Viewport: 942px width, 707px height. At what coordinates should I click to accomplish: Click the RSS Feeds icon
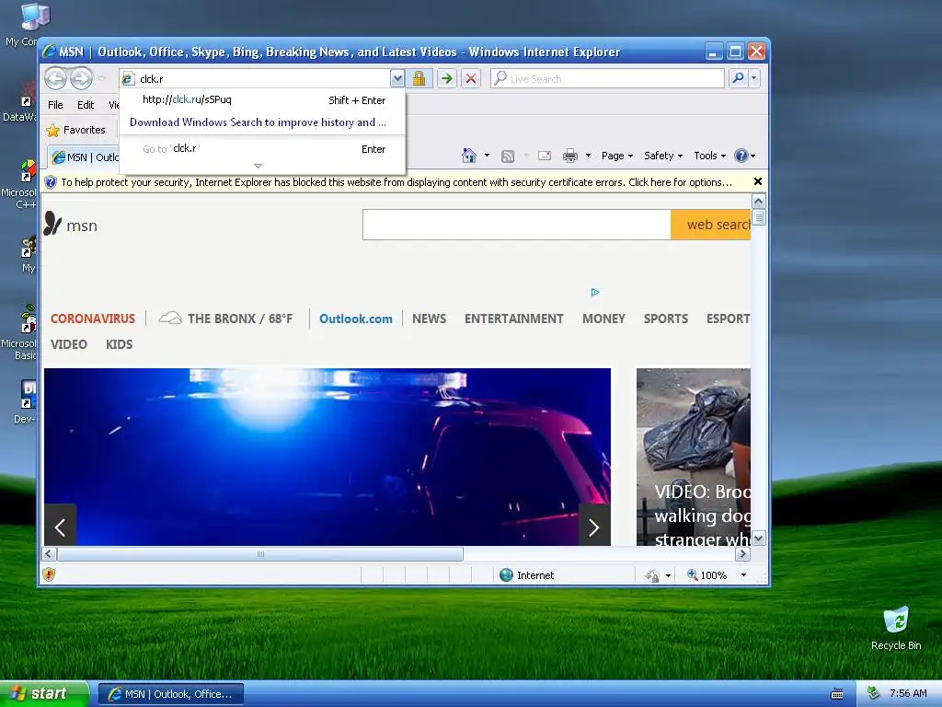click(x=508, y=156)
